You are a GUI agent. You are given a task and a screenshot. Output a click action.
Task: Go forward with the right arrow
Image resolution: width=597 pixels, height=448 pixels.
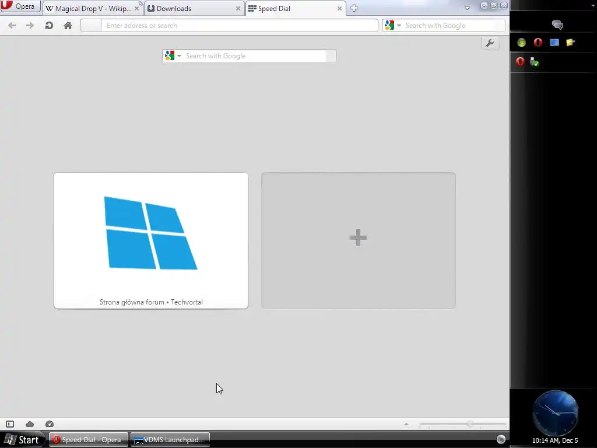tap(30, 26)
